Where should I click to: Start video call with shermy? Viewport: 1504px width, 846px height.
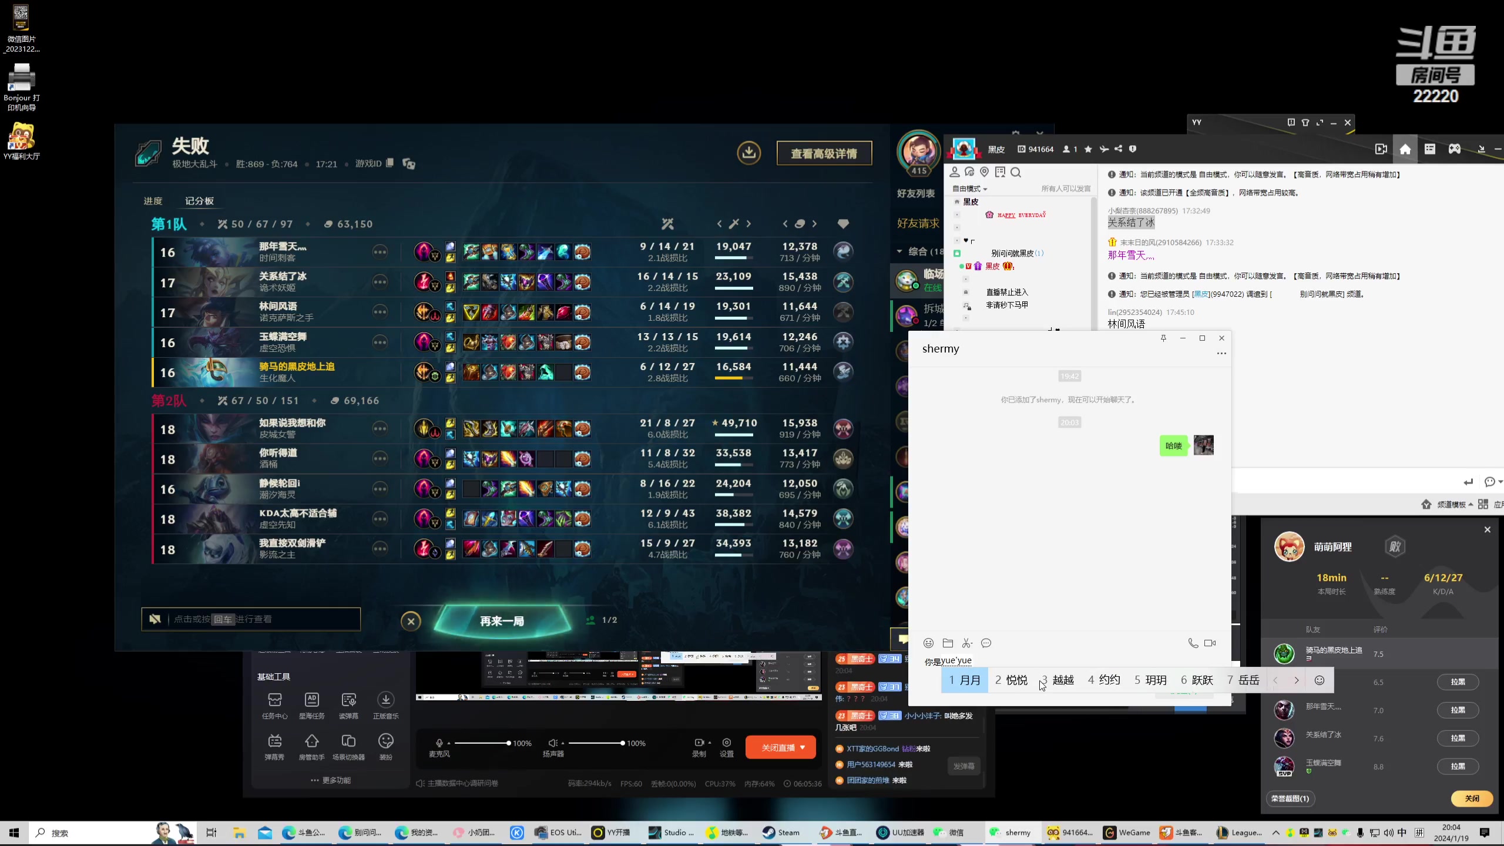pyautogui.click(x=1210, y=643)
